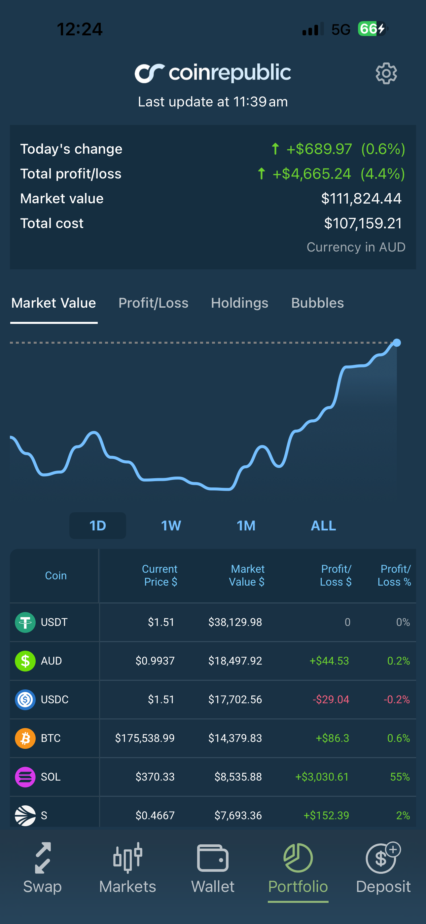Tap the USDT Tether coin icon

[25, 622]
